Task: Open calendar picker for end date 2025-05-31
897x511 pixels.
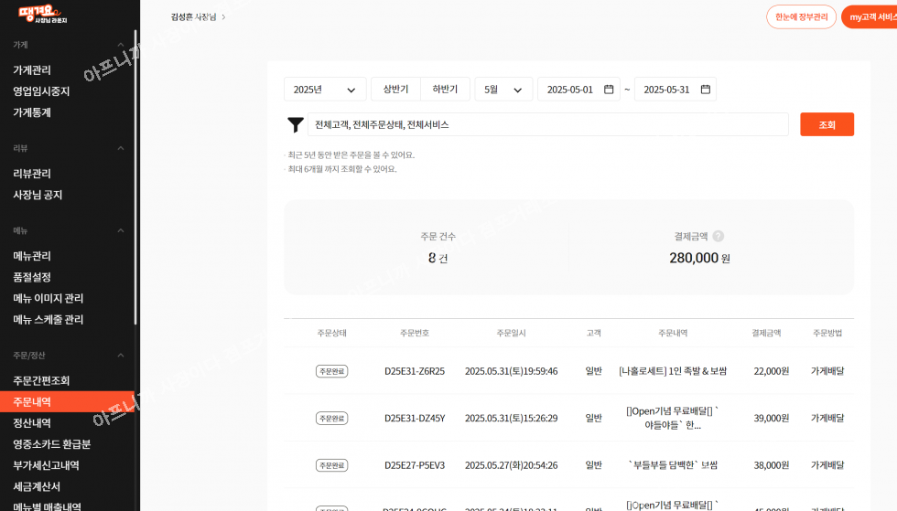Action: pyautogui.click(x=705, y=90)
